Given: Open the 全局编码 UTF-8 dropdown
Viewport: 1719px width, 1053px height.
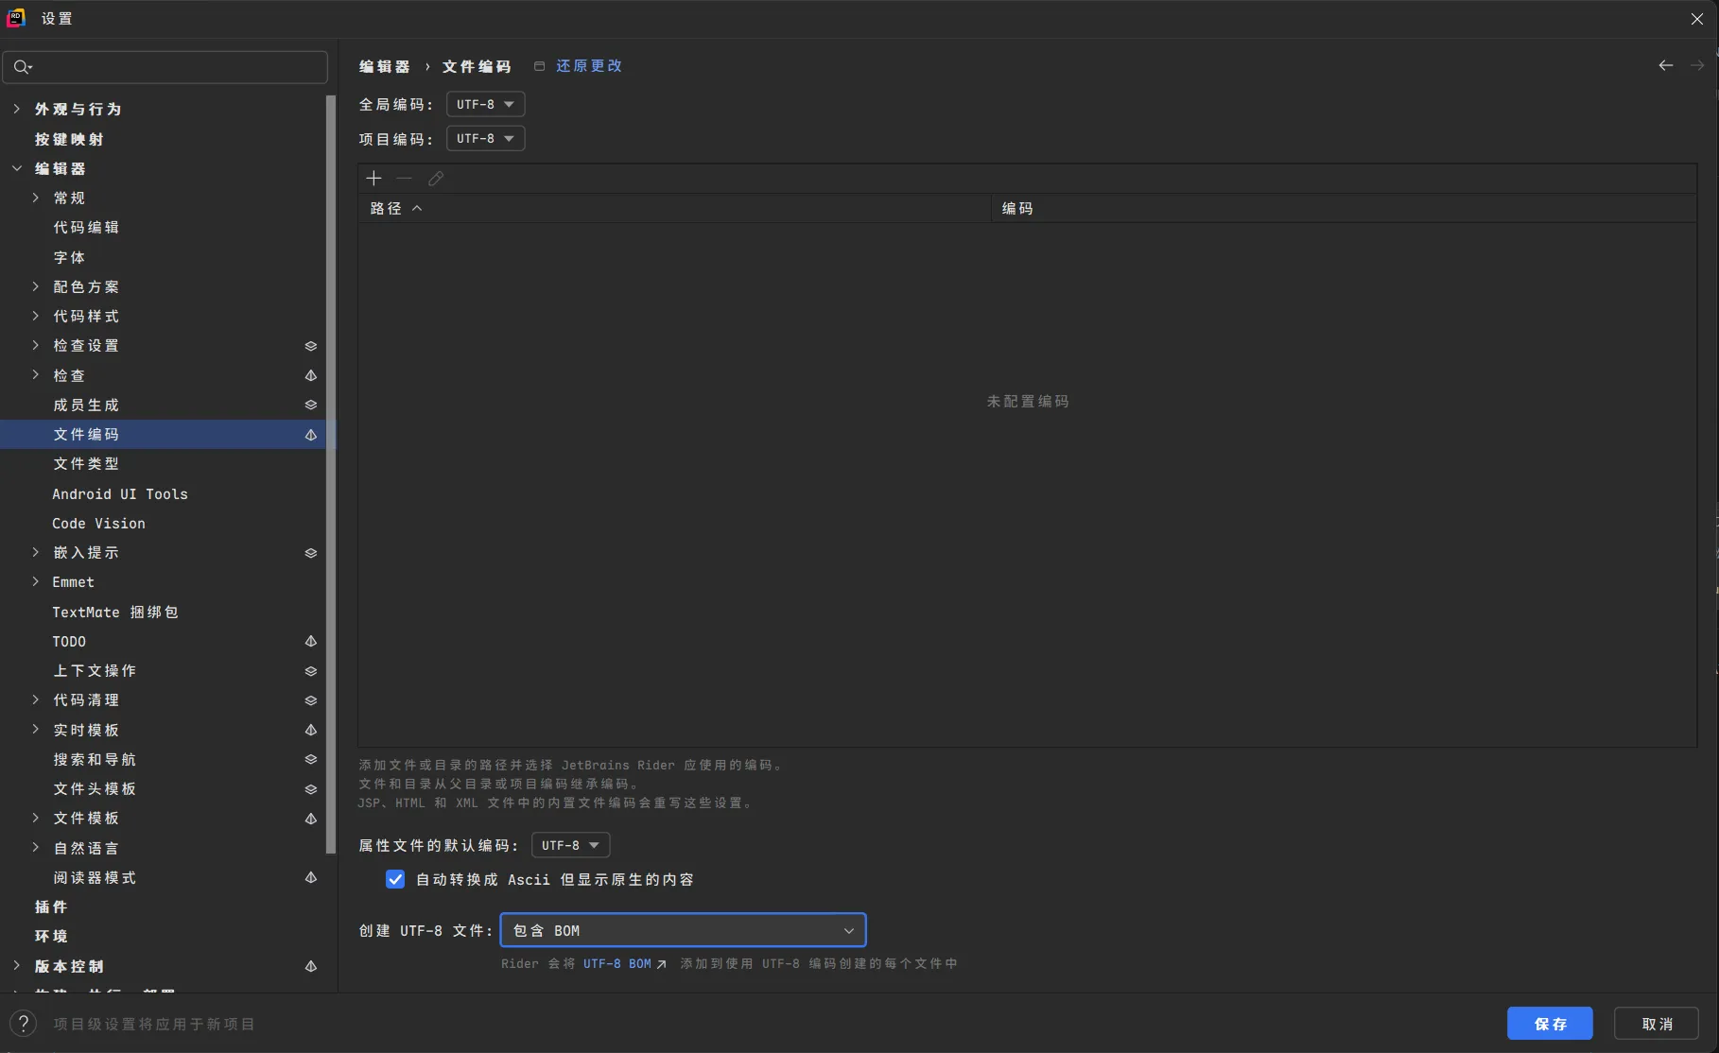Looking at the screenshot, I should pos(485,104).
